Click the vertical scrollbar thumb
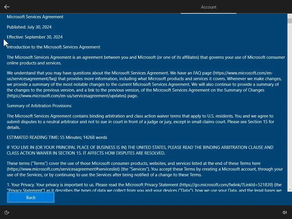Screen dimensions: 292x219 290,21
